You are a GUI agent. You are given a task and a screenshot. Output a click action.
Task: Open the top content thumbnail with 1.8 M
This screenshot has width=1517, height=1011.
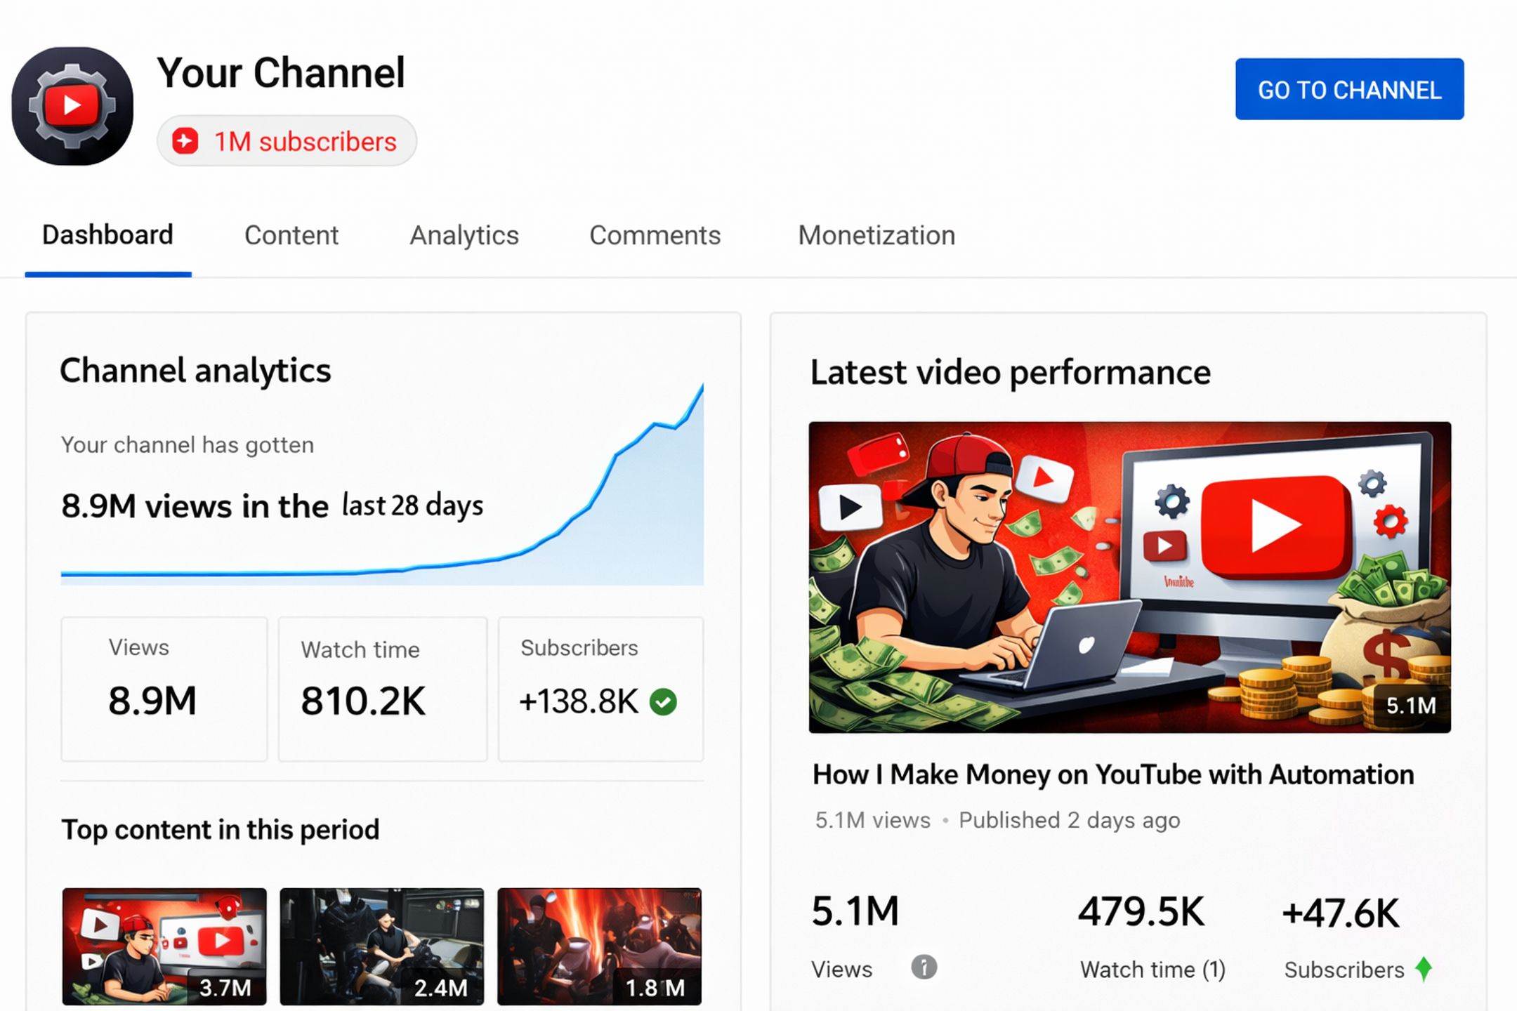click(599, 946)
